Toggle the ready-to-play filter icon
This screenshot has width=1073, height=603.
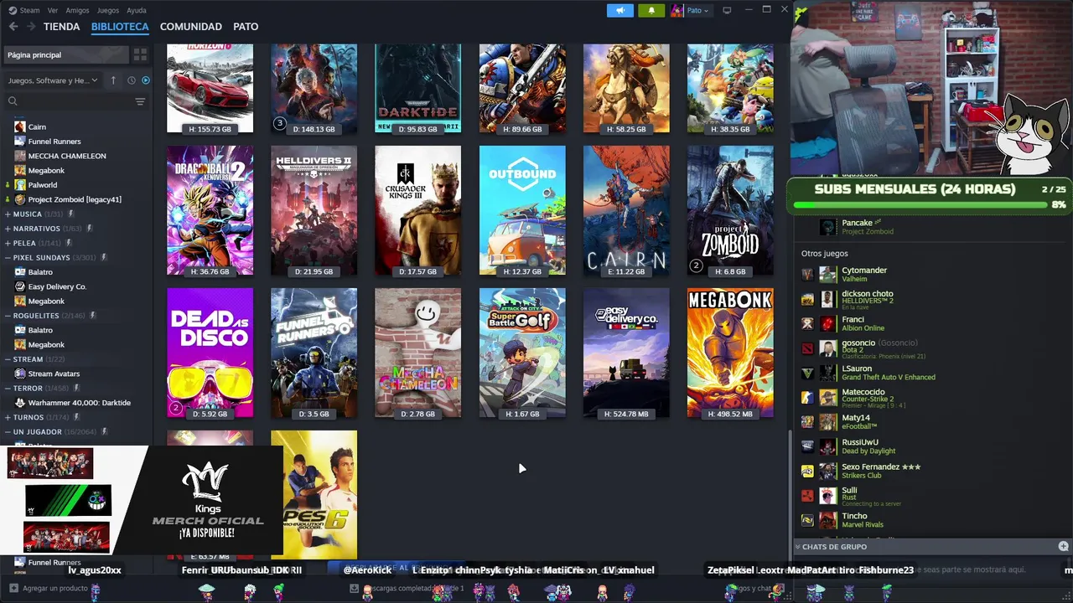146,80
